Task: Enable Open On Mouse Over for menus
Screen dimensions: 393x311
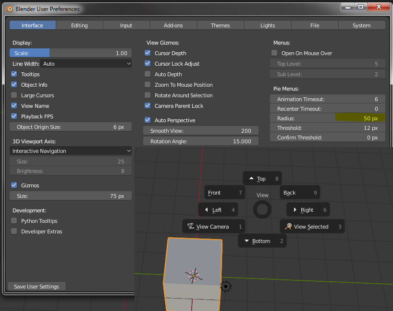Action: coord(274,53)
